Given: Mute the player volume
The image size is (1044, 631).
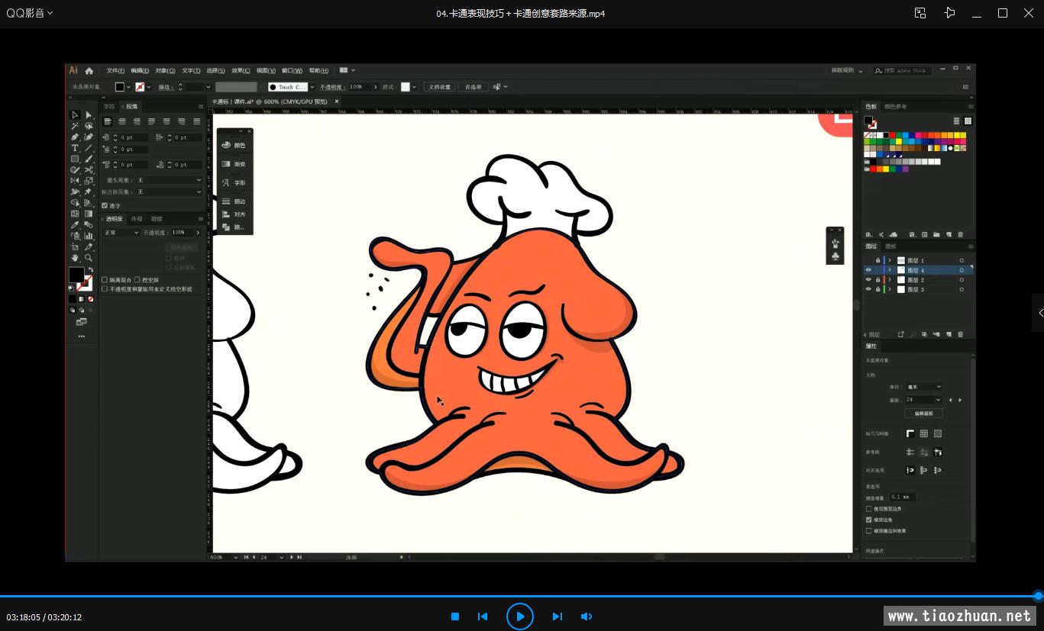Looking at the screenshot, I should (x=587, y=617).
